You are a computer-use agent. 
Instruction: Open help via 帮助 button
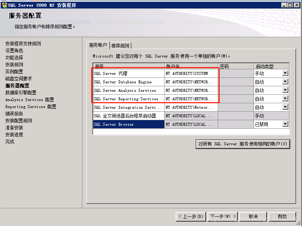282,217
